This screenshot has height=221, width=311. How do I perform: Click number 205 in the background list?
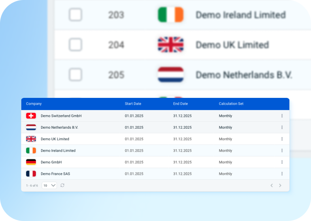coord(116,75)
